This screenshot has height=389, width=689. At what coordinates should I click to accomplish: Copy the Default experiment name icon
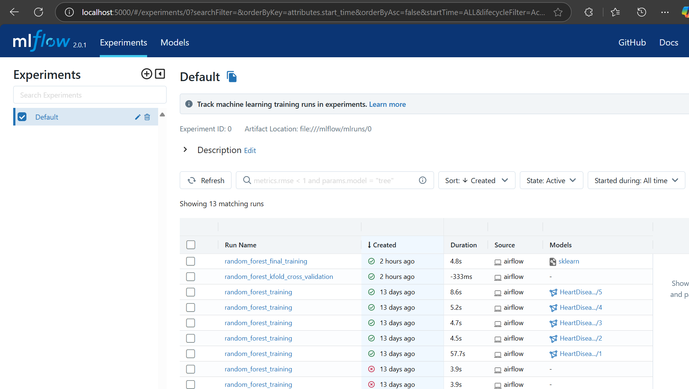tap(232, 77)
